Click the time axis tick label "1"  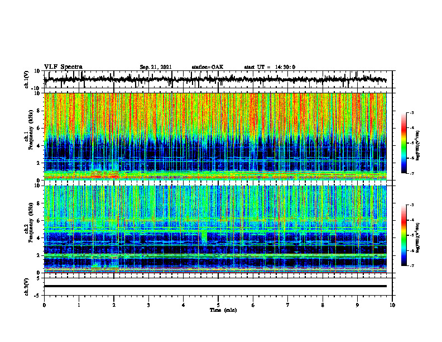coord(79,305)
